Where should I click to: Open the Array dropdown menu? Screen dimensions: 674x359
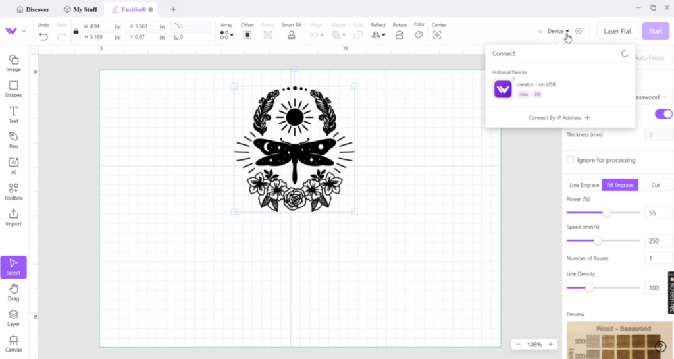pos(226,34)
